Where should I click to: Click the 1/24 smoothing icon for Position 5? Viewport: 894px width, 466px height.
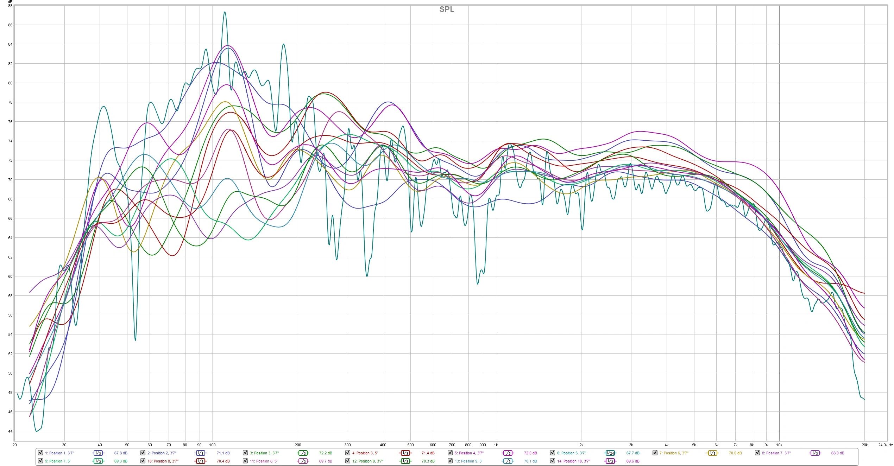pos(610,453)
